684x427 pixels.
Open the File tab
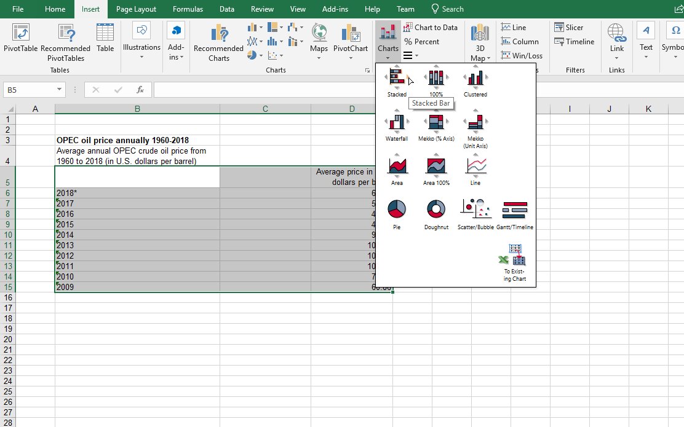[x=18, y=9]
